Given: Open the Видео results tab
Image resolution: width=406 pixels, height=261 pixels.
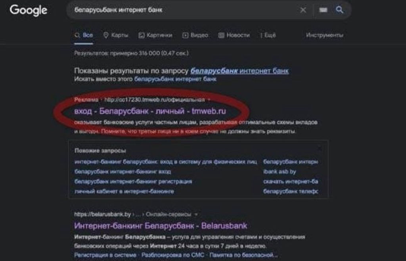Looking at the screenshot, I should click(195, 35).
